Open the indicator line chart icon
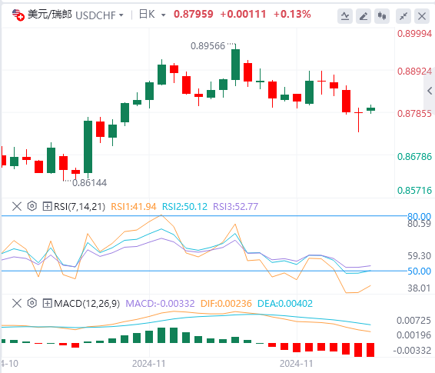 click(345, 16)
